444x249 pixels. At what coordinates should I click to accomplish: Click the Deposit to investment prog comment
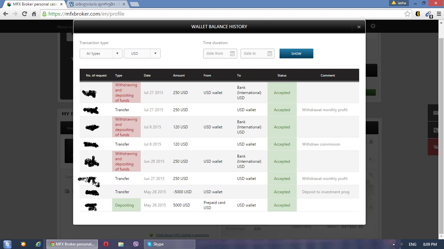coord(326,192)
